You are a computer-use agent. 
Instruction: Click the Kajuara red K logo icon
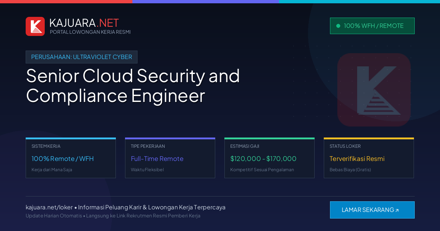click(x=35, y=26)
